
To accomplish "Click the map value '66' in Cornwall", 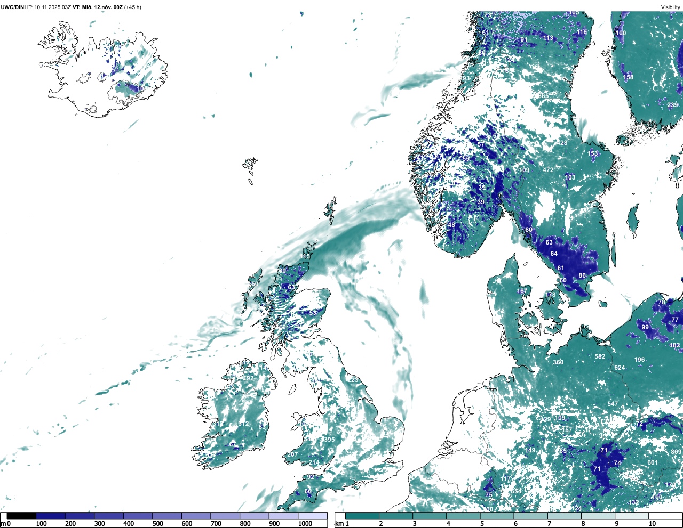I will click(308, 491).
